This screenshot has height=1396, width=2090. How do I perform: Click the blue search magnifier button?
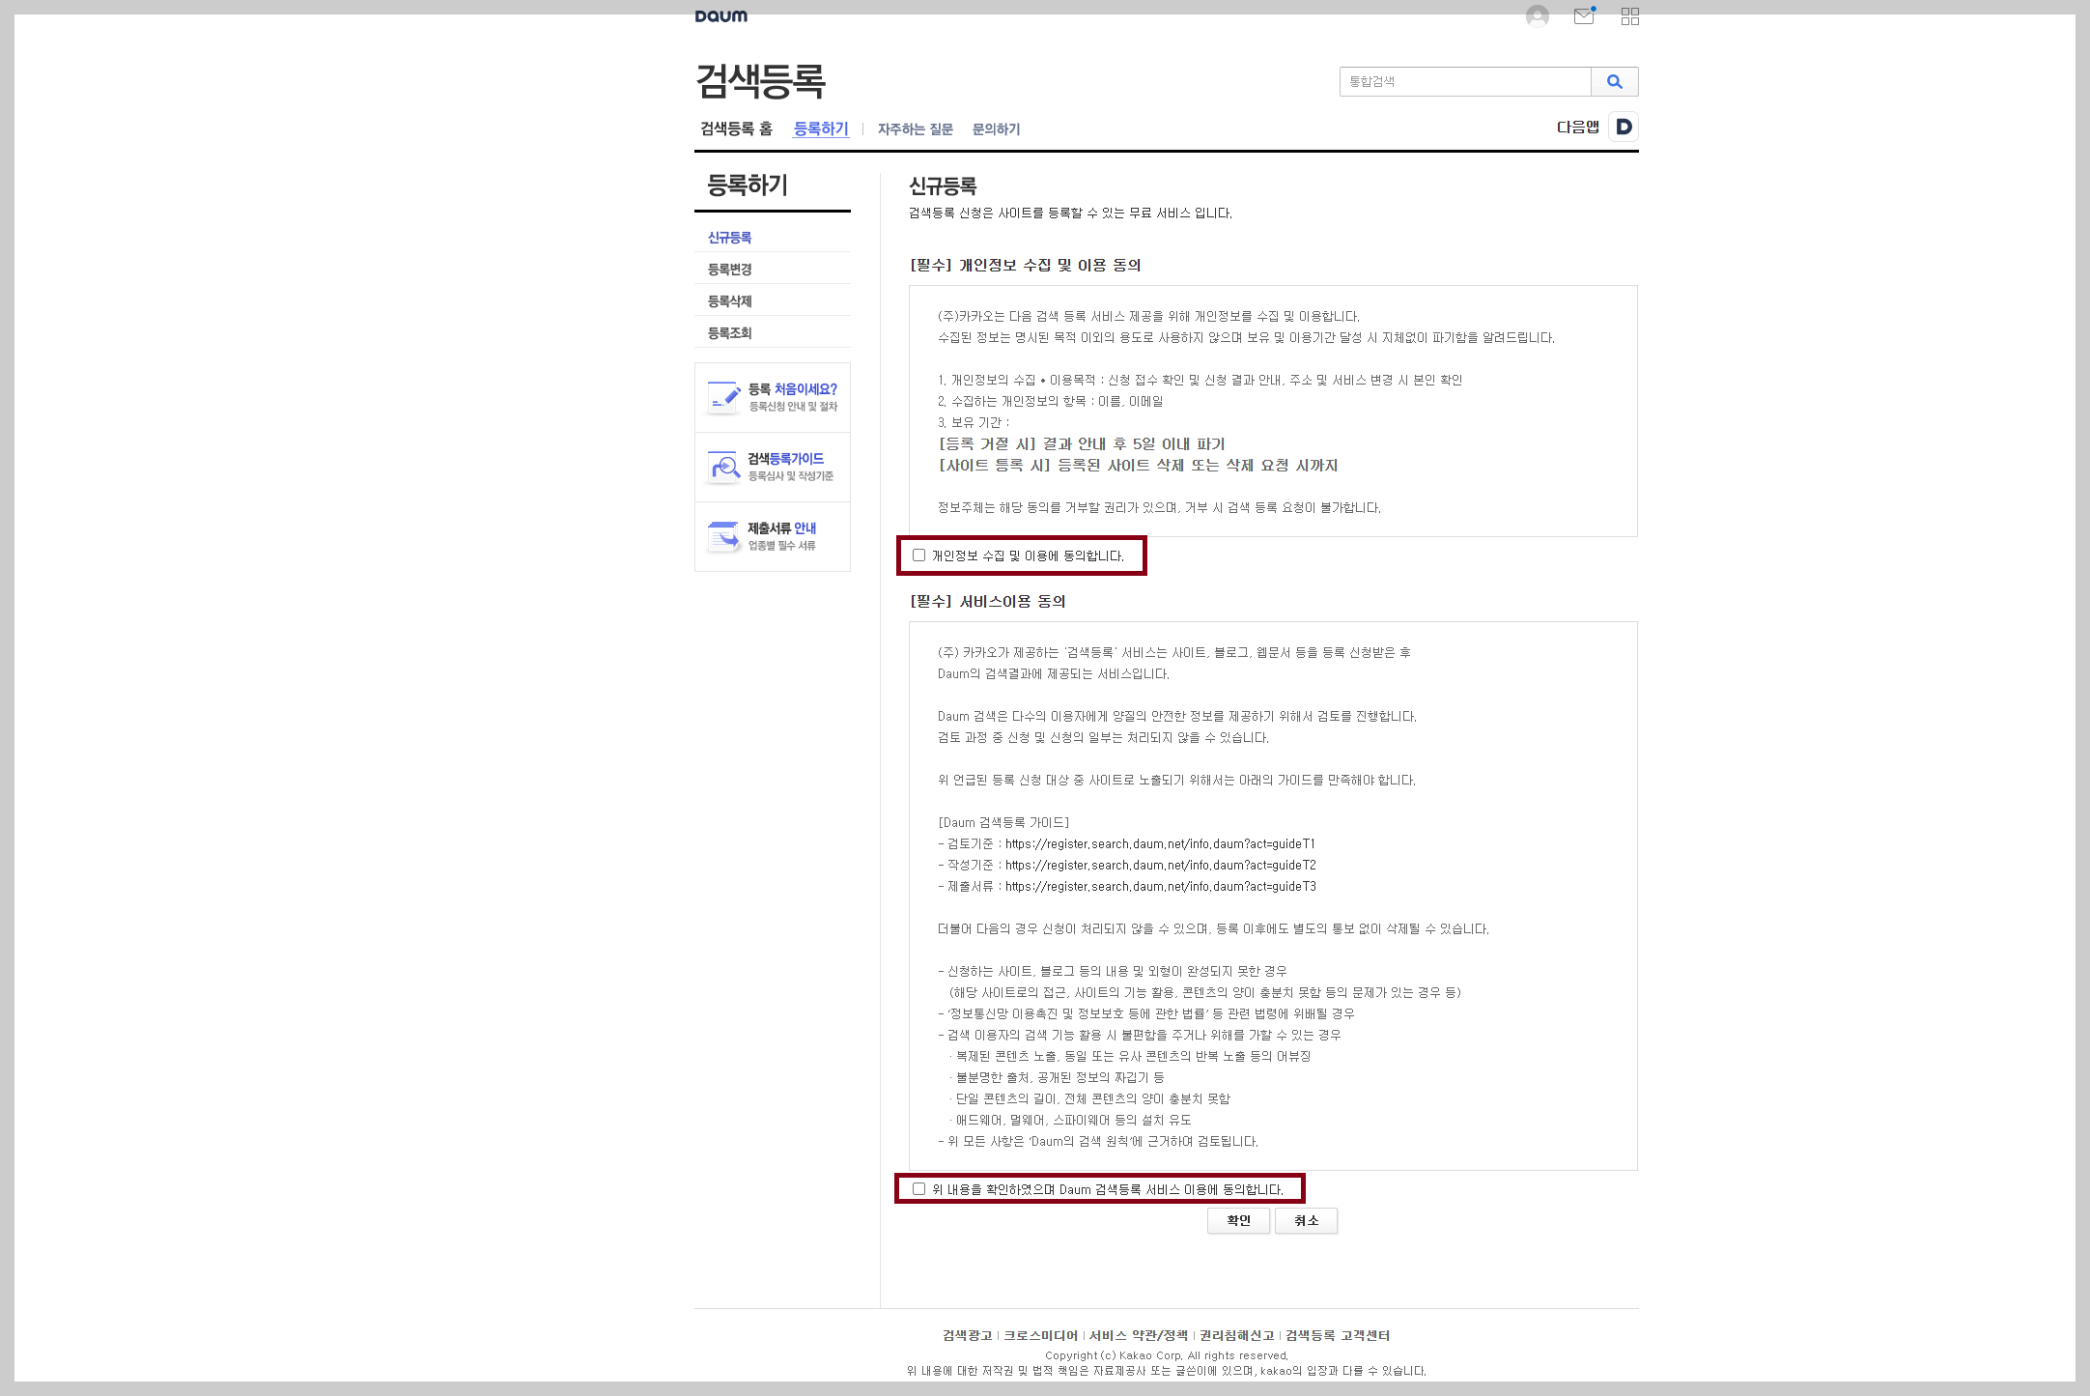1614,82
